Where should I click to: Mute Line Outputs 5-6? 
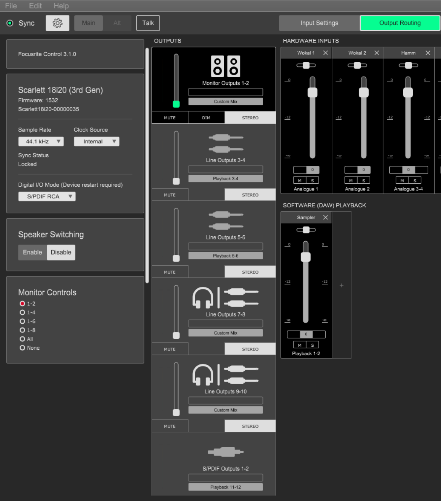pos(170,272)
